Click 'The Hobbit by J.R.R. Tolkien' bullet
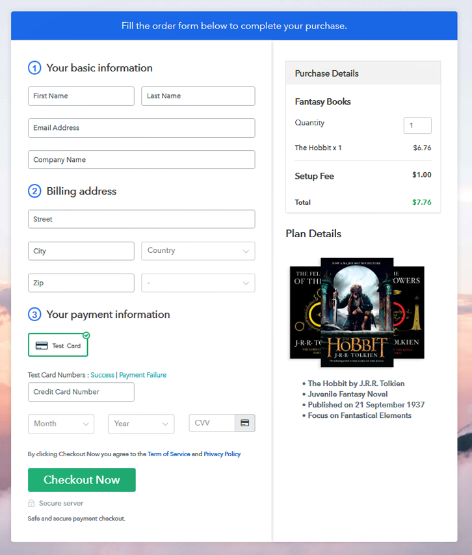Viewport: 472px width, 555px height. [x=356, y=383]
